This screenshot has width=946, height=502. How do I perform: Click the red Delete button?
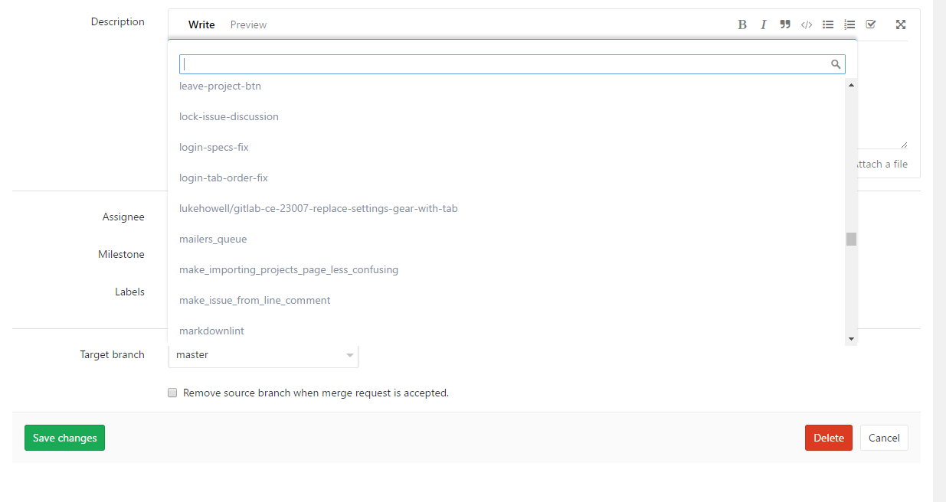pos(828,438)
